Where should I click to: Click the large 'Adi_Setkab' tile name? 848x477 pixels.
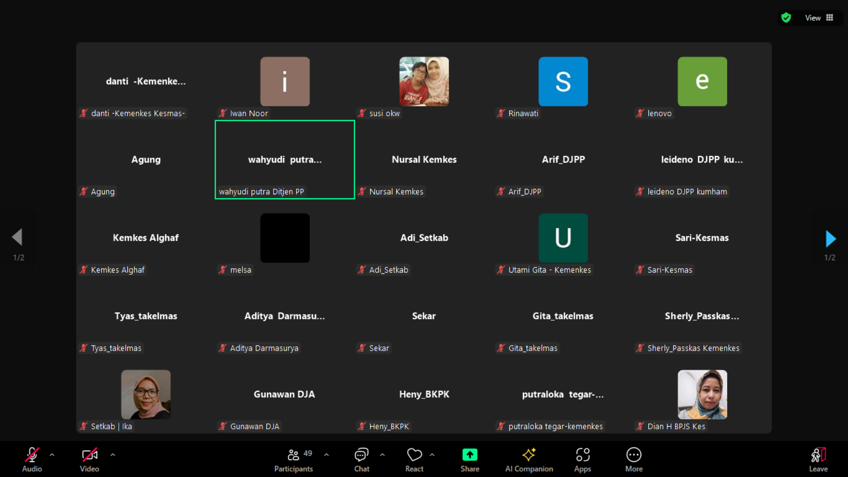tap(424, 238)
